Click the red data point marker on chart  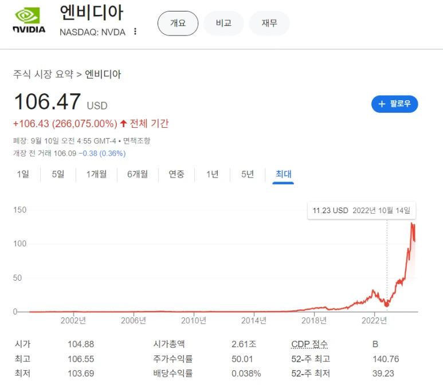[387, 304]
